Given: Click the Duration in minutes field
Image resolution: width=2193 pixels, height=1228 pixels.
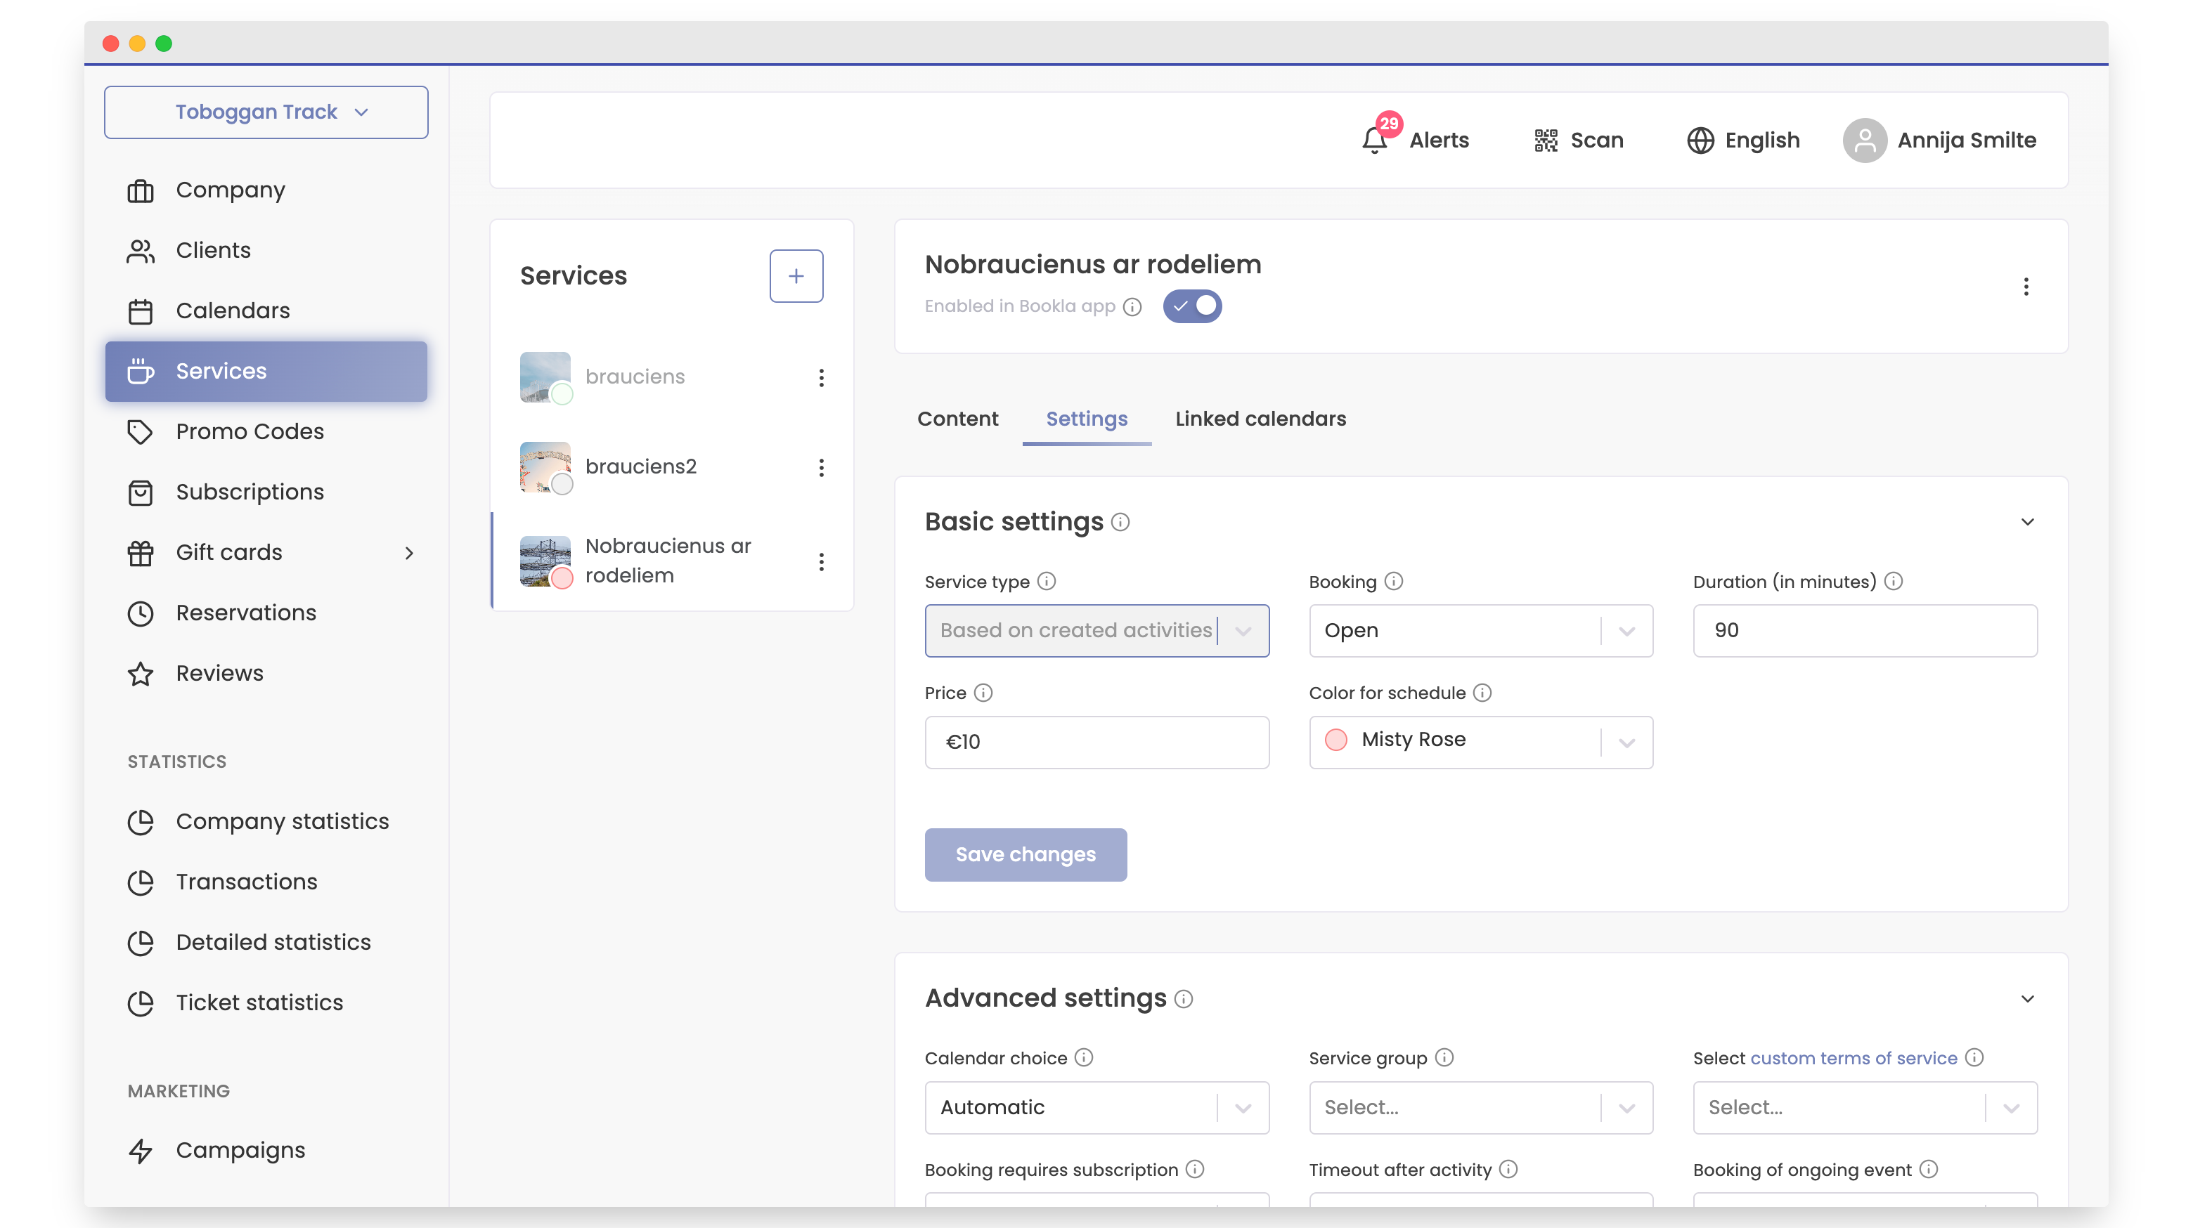Looking at the screenshot, I should (1864, 631).
